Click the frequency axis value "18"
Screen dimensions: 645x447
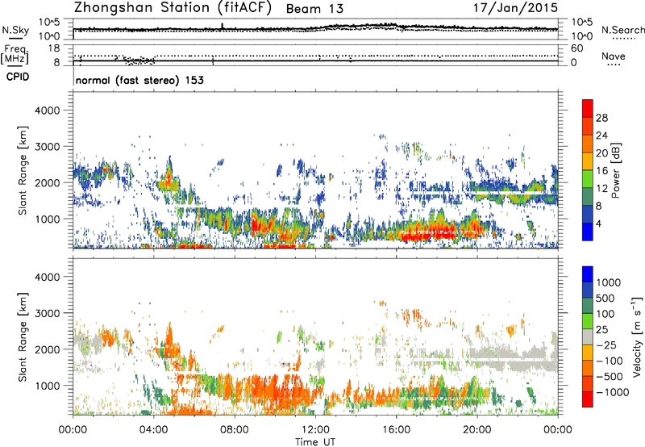[x=54, y=48]
